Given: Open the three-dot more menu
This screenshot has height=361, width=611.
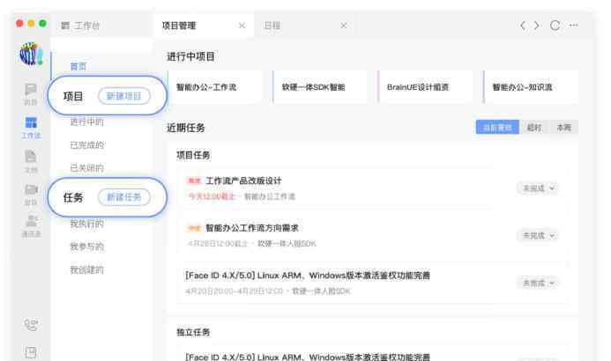Looking at the screenshot, I should [574, 26].
